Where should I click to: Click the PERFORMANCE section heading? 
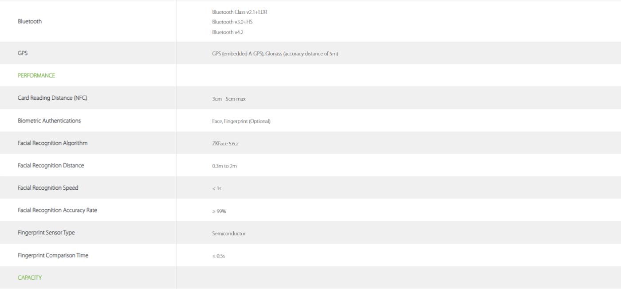(x=36, y=75)
